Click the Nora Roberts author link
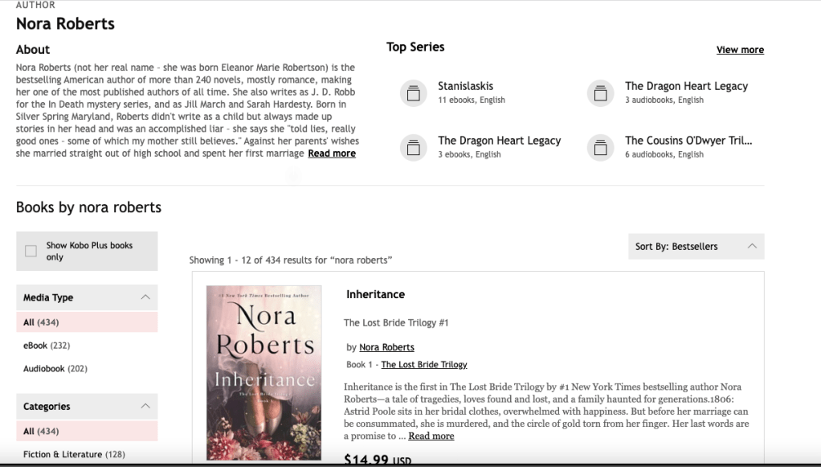This screenshot has width=821, height=467. pos(386,347)
